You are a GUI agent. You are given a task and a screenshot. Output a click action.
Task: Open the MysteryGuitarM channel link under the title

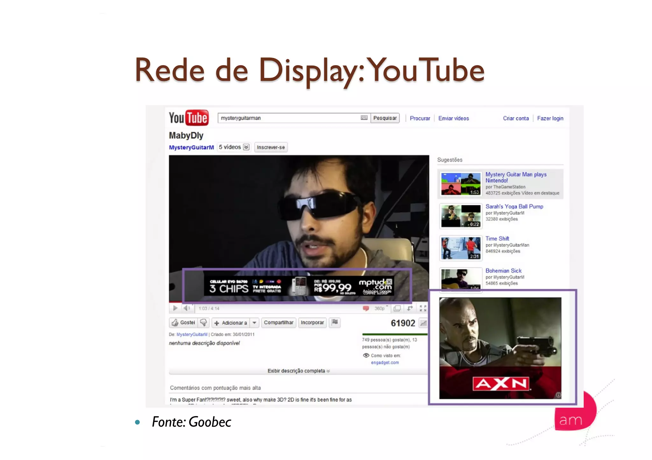(x=191, y=148)
